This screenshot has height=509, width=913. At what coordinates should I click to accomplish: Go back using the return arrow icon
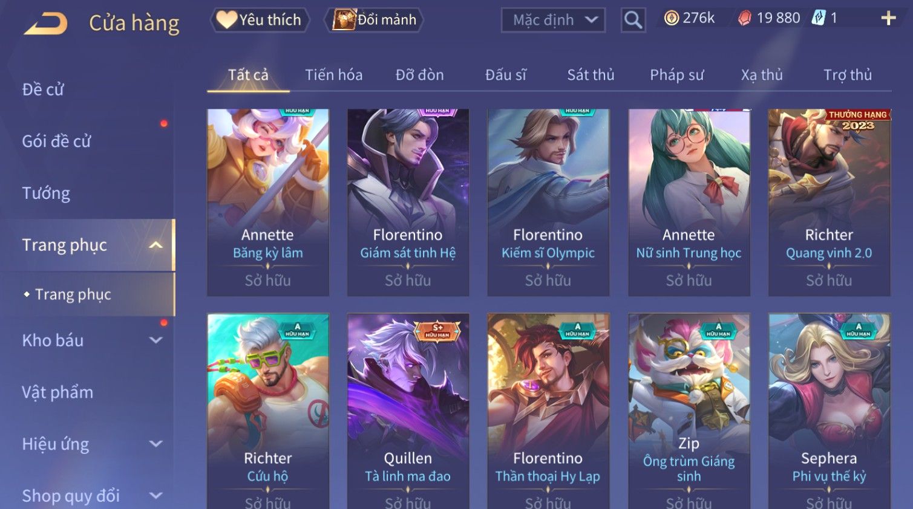46,24
